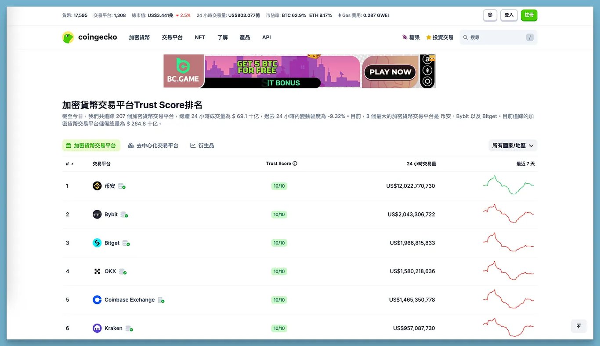Click the 1,308 exchanges count link
This screenshot has width=600, height=346.
coord(120,15)
